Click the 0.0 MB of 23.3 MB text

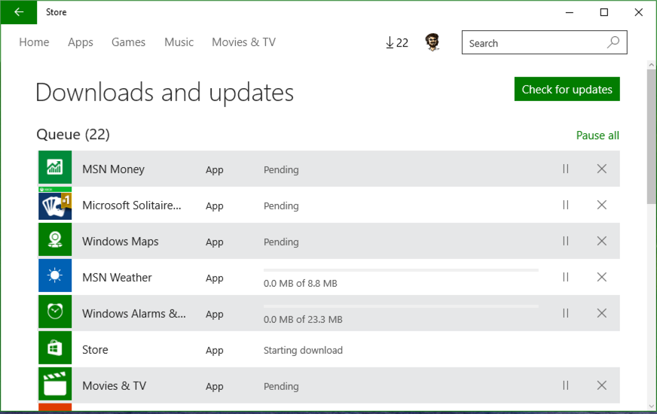(303, 319)
